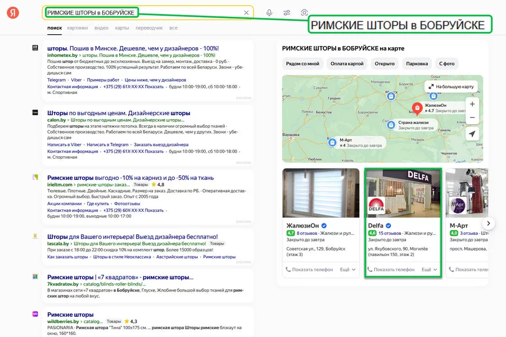This screenshot has height=337, width=506.
Task: Click the 7kvadratov.by favicon
Action: tap(35, 277)
